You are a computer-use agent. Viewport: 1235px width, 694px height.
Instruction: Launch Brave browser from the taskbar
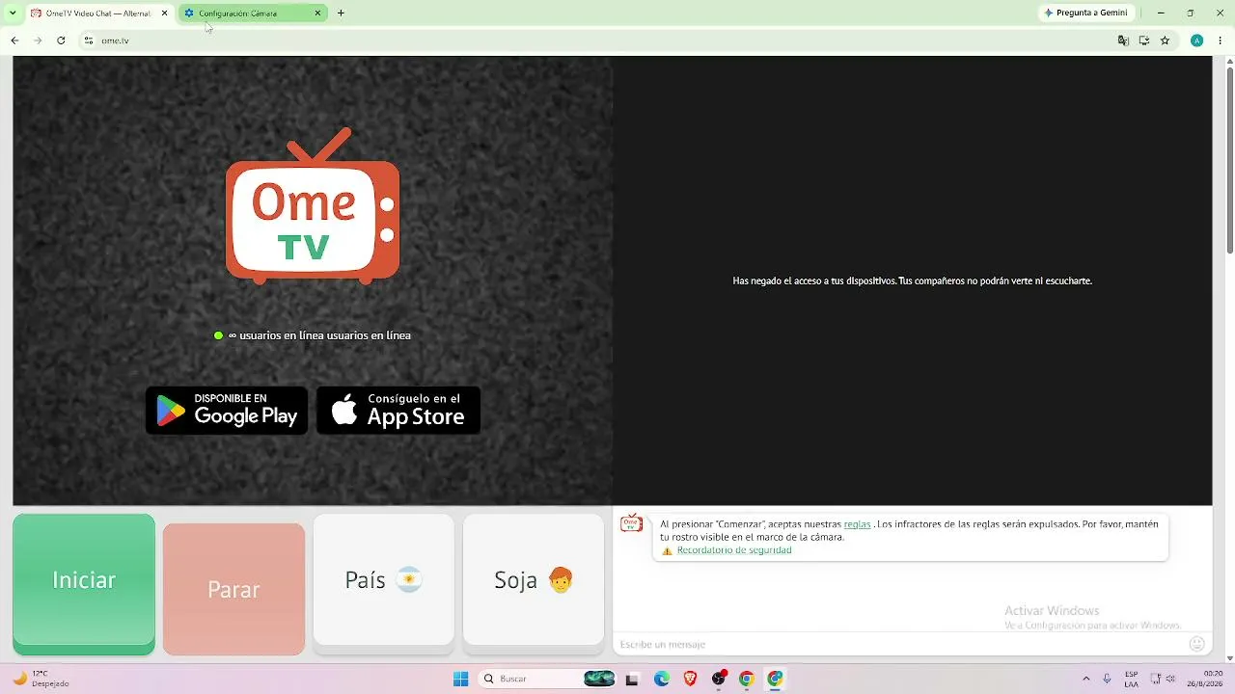(x=690, y=679)
